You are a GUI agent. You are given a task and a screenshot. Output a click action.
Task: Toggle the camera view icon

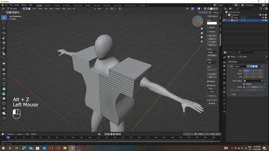pos(202,37)
